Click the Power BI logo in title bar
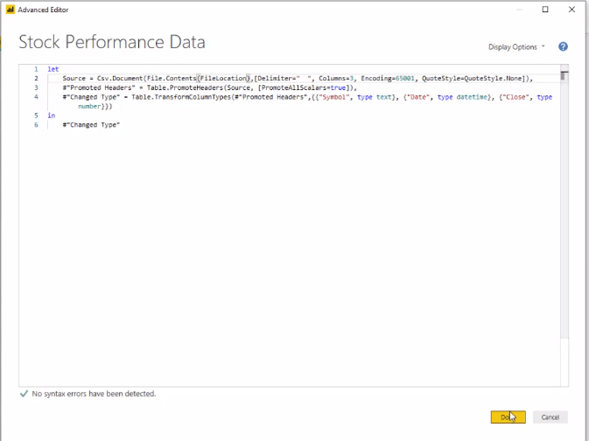Screen dimensions: 589x441 click(11, 10)
